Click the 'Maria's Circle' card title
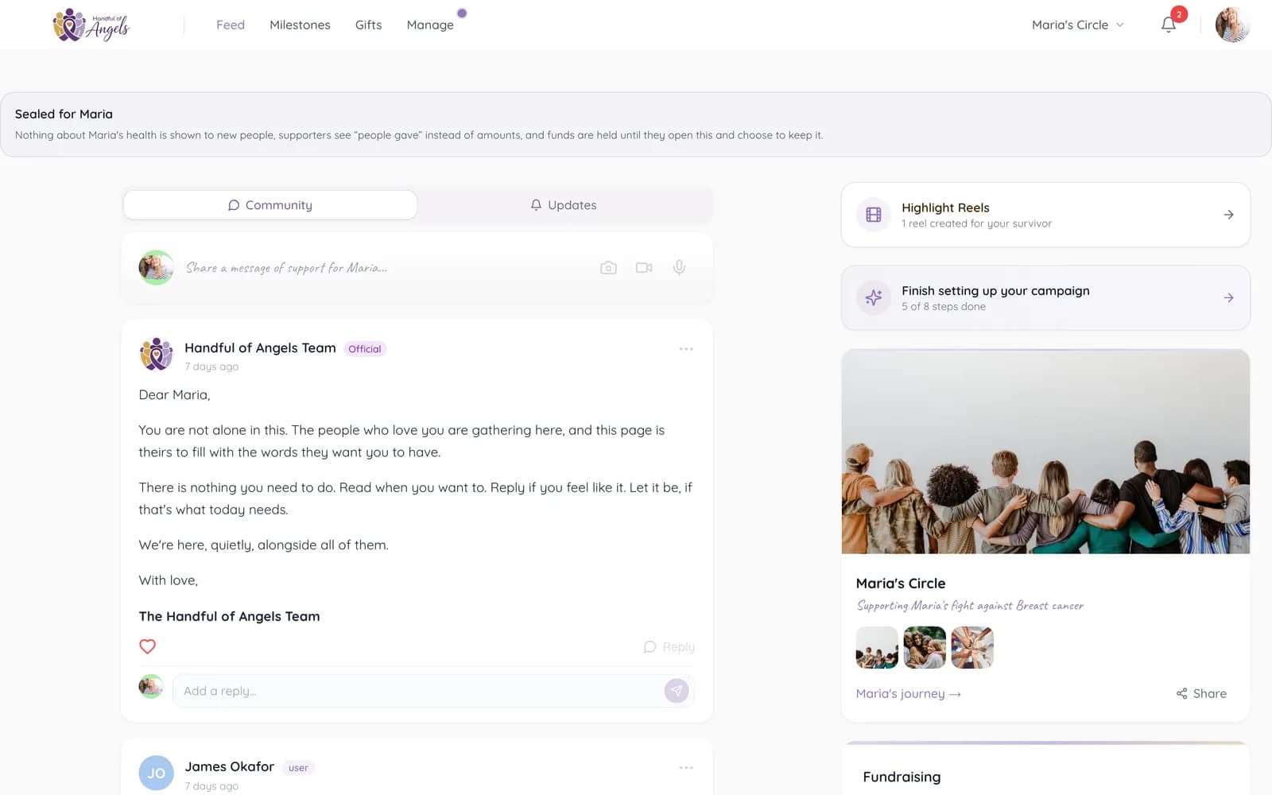Viewport: 1272px width, 795px height. point(901,584)
